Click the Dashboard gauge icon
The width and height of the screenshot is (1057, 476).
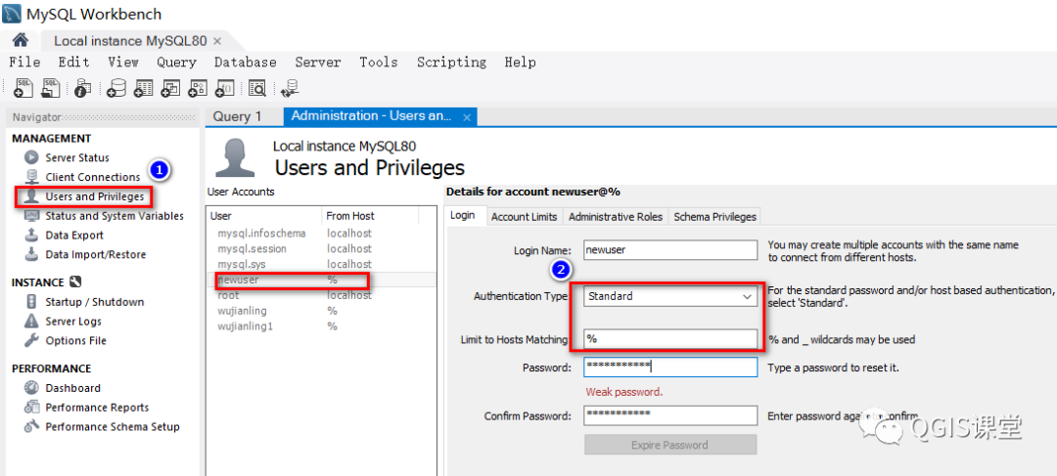(x=31, y=388)
